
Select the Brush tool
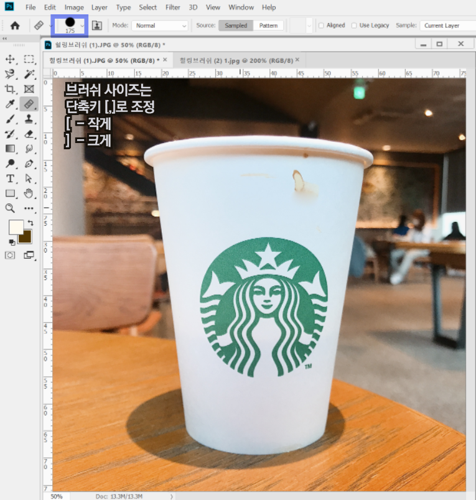click(10, 119)
